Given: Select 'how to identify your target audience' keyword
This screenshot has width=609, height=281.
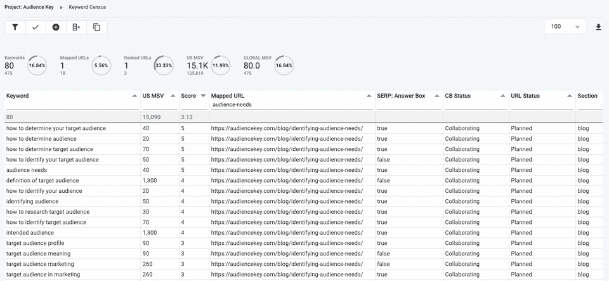Looking at the screenshot, I should click(x=53, y=160).
